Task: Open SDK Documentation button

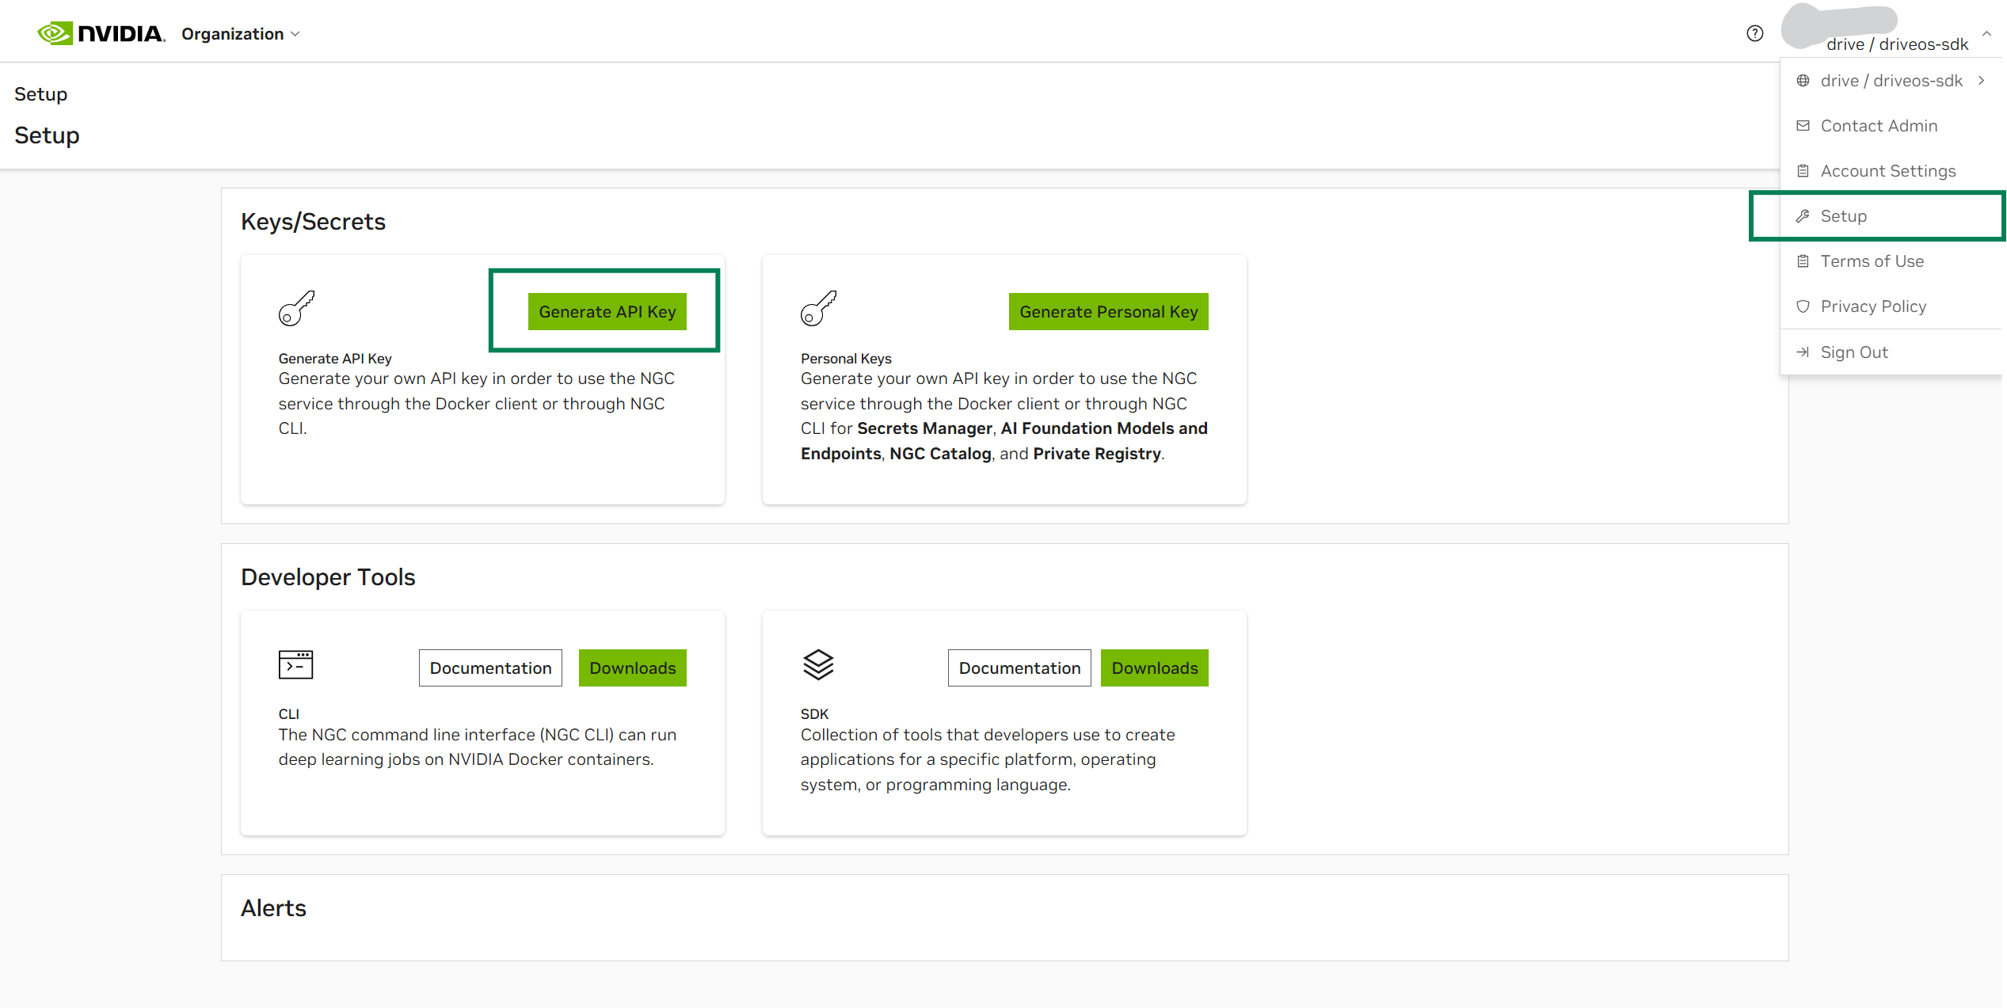Action: point(1019,668)
